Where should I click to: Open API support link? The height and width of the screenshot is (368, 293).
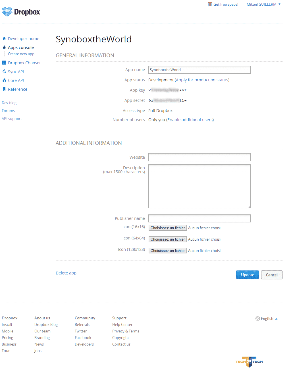pos(12,119)
